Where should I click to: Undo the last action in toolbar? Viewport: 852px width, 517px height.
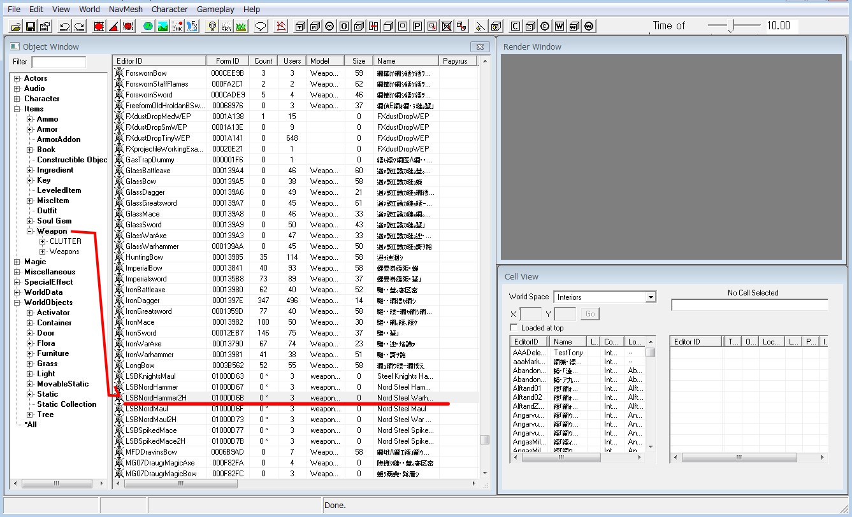coord(65,26)
